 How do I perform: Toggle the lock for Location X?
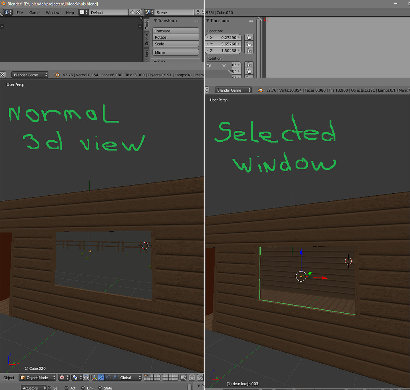(249, 38)
